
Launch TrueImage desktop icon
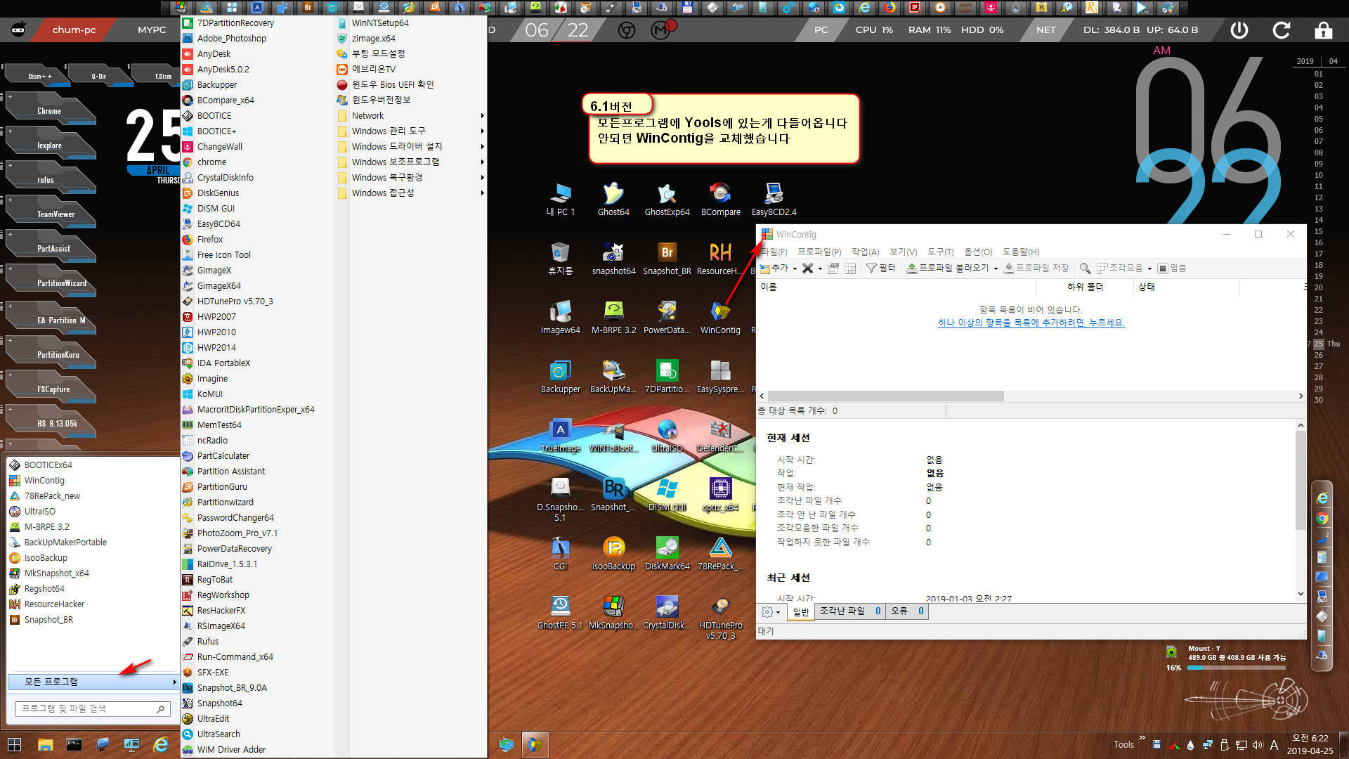coord(560,435)
